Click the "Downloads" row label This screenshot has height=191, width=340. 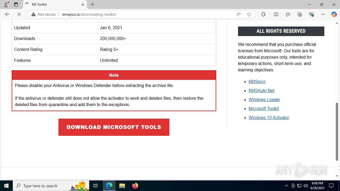click(24, 38)
